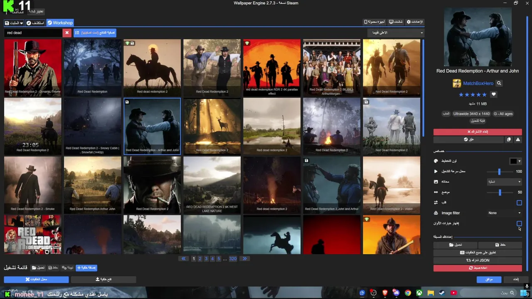Open Xbox app from the taskbar

click(x=419, y=293)
